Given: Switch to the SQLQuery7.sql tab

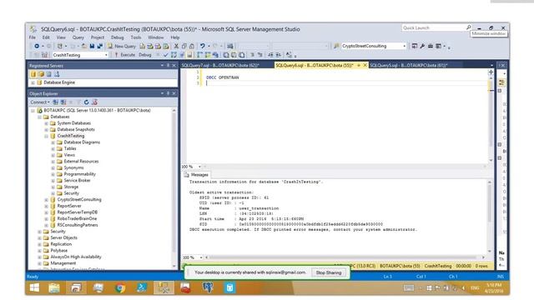Looking at the screenshot, I should pyautogui.click(x=220, y=65).
